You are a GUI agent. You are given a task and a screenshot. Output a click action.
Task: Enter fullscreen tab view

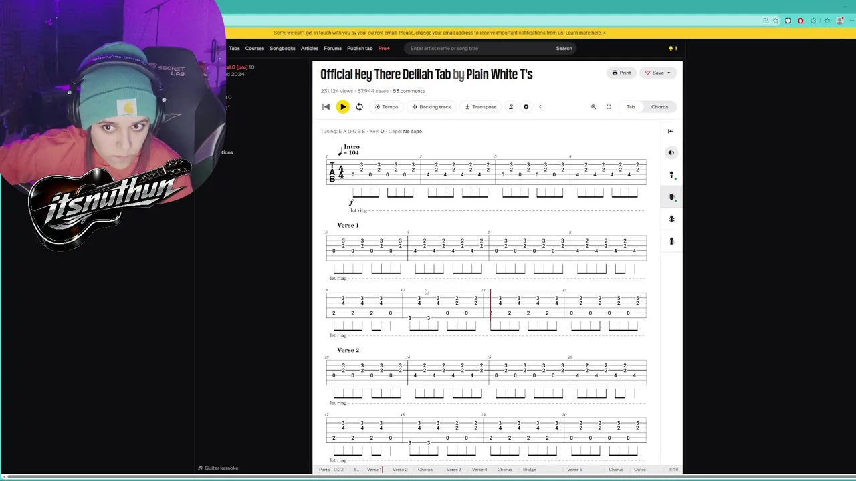609,107
